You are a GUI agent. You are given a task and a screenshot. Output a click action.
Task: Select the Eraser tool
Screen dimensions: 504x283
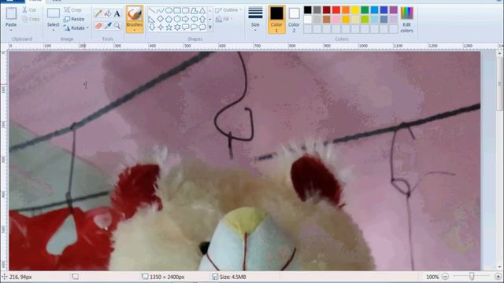pyautogui.click(x=98, y=26)
